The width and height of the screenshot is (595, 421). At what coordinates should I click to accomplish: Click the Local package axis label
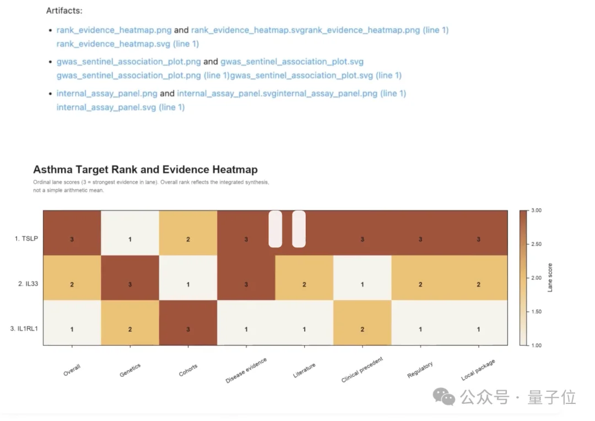click(x=478, y=370)
